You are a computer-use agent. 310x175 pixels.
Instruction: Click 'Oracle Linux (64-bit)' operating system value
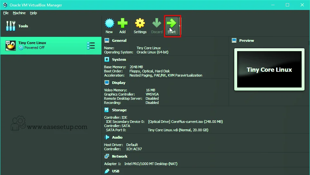152,52
